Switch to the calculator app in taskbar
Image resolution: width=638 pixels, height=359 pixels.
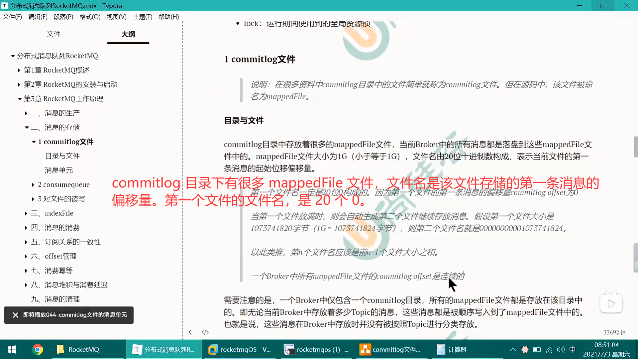(x=452, y=349)
